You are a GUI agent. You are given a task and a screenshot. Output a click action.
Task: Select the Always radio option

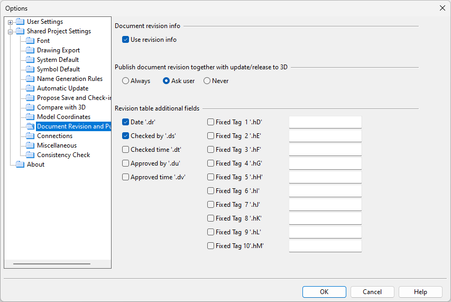coord(126,81)
